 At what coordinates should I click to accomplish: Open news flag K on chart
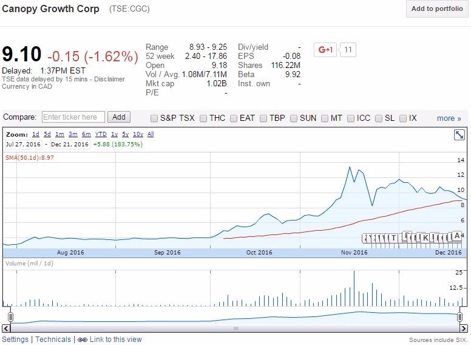pos(425,238)
